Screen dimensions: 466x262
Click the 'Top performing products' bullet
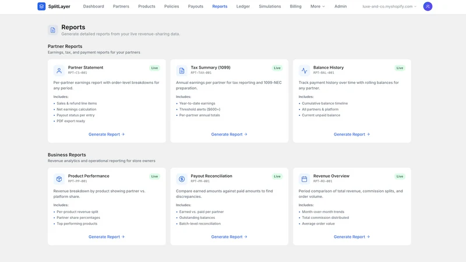click(x=77, y=224)
